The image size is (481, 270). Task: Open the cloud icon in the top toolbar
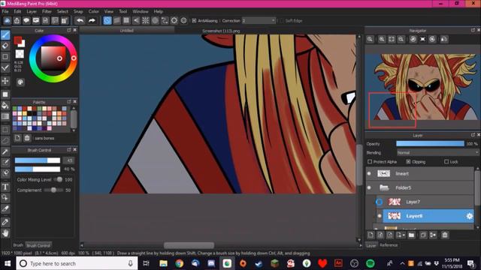pyautogui.click(x=7, y=20)
